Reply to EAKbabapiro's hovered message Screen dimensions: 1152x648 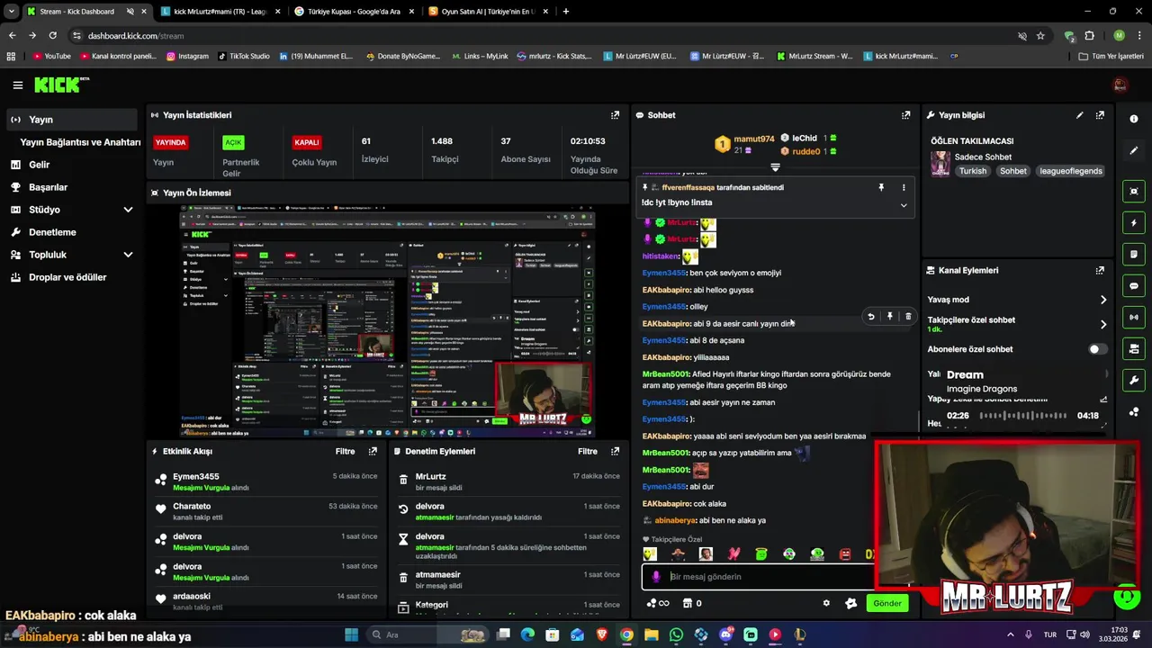point(870,317)
